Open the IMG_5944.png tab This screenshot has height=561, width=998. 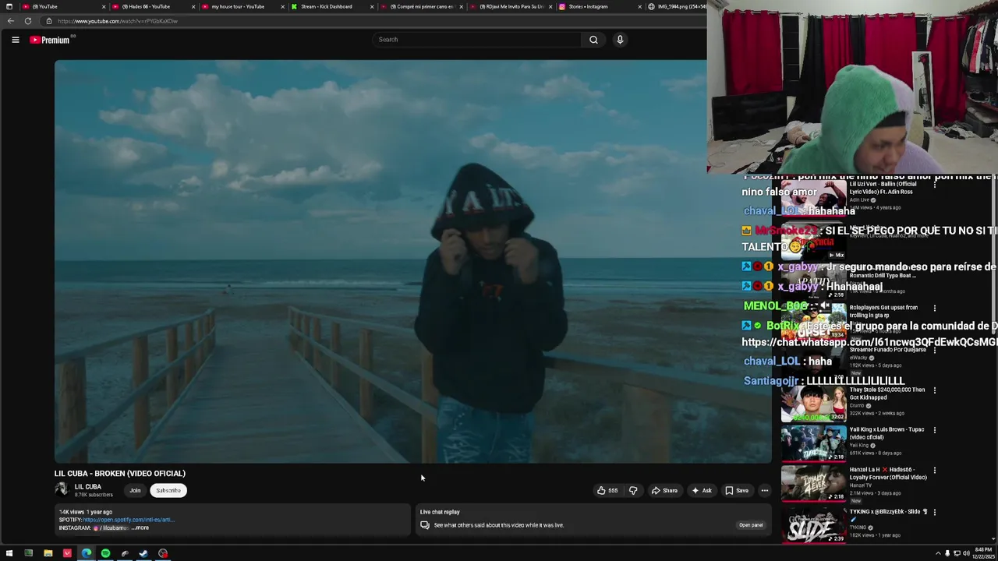pyautogui.click(x=678, y=6)
